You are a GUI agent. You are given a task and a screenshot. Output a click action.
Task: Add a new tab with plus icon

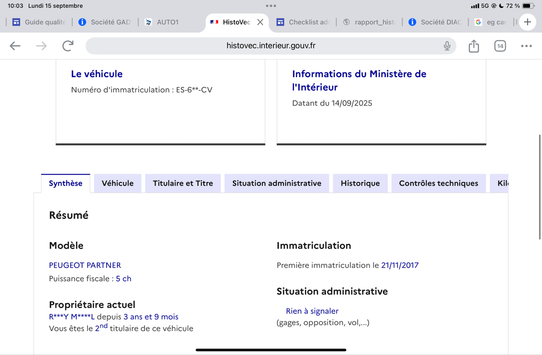click(527, 22)
